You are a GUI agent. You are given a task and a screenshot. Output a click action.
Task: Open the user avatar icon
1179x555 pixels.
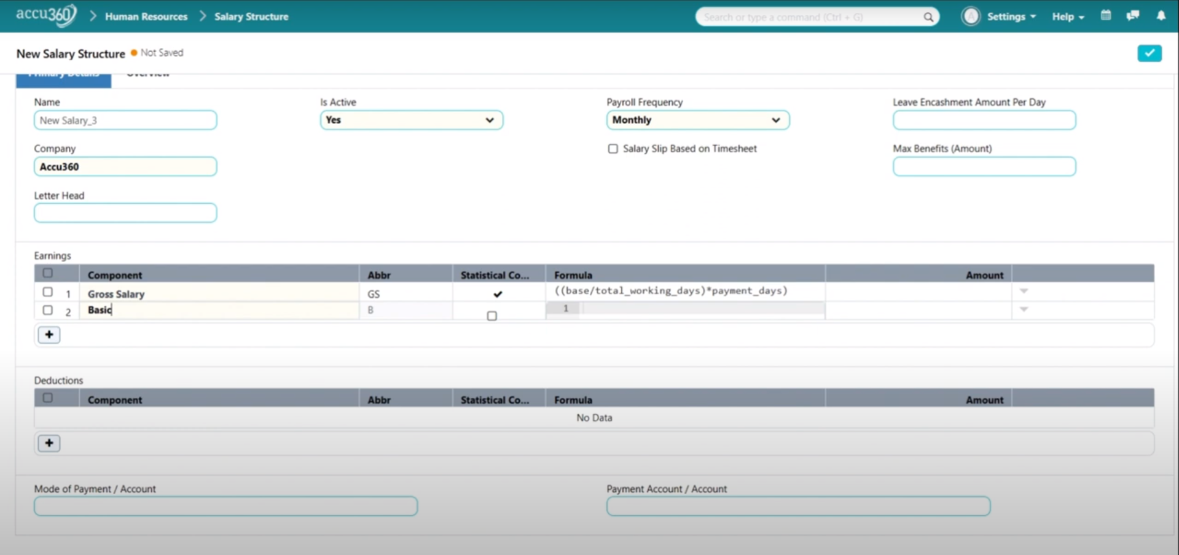pyautogui.click(x=971, y=17)
